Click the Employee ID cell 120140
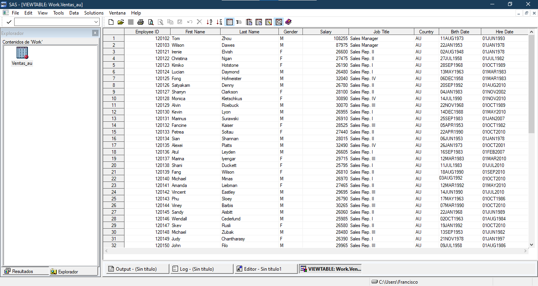The width and height of the screenshot is (538, 286). coord(147,179)
